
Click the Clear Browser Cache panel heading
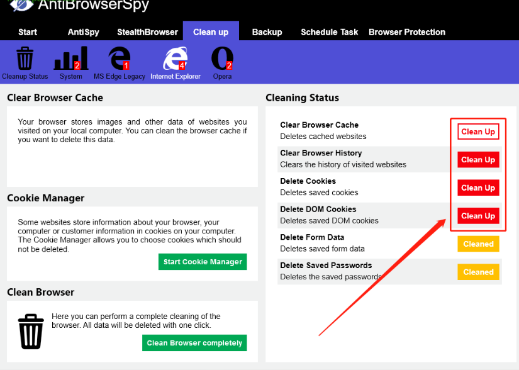pyautogui.click(x=55, y=98)
